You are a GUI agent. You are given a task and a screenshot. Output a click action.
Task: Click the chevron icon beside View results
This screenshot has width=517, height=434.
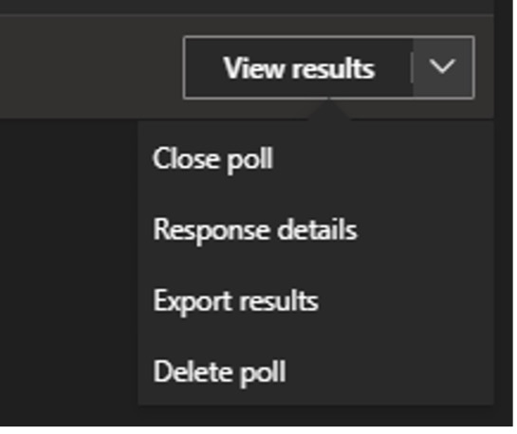click(x=442, y=67)
